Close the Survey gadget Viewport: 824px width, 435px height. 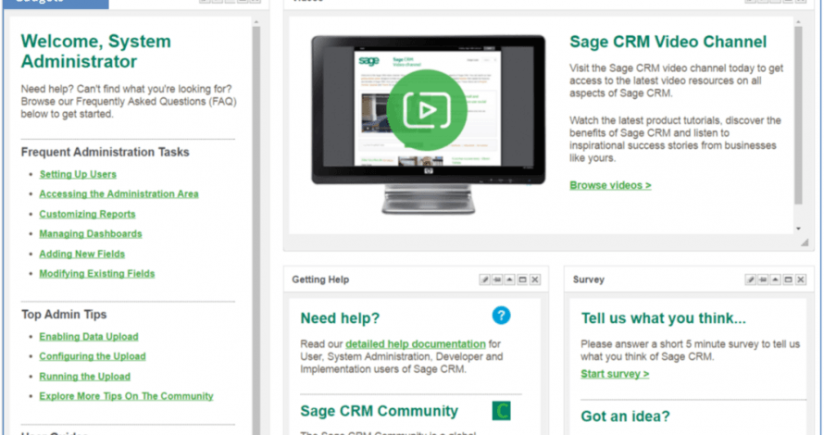pyautogui.click(x=801, y=280)
